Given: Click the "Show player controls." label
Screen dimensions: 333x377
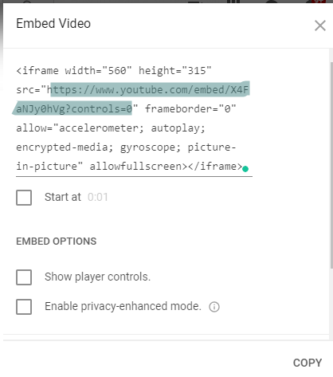Looking at the screenshot, I should (97, 277).
